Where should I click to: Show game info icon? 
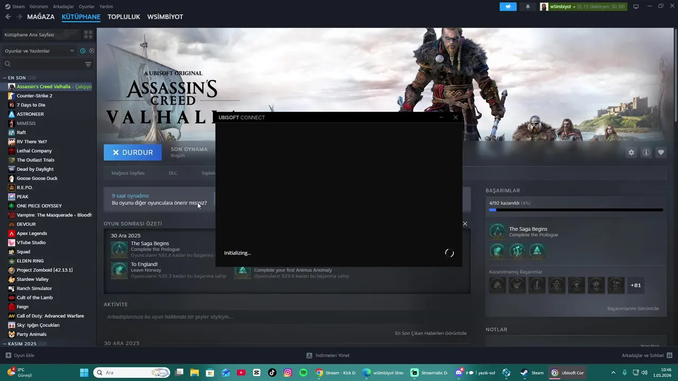click(646, 152)
